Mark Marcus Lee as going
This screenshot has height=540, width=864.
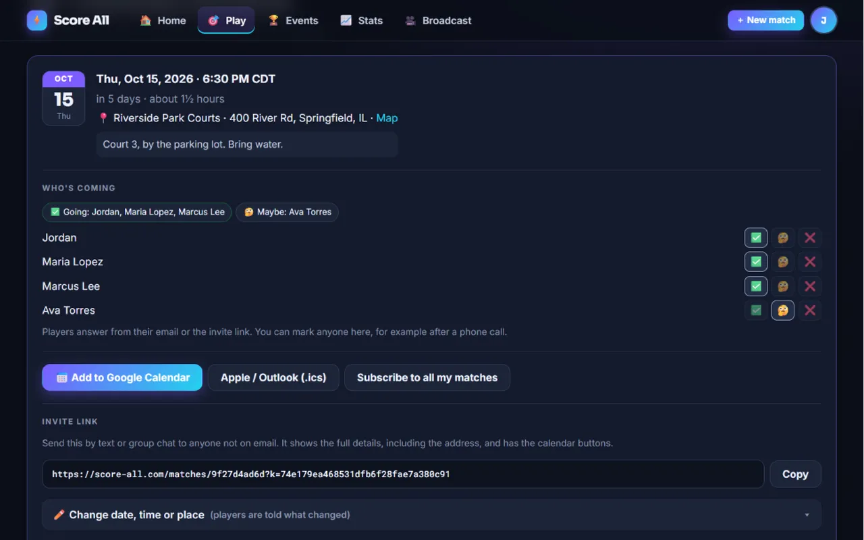[x=756, y=286]
